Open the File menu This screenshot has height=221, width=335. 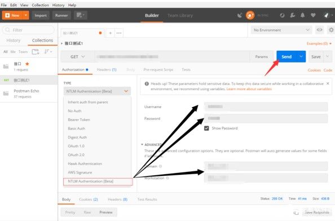pyautogui.click(x=3, y=5)
